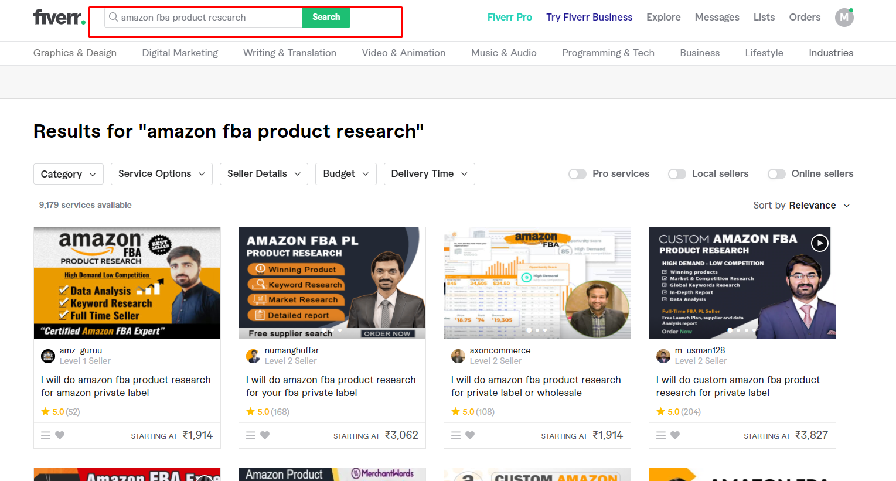The height and width of the screenshot is (481, 896).
Task: Open Industries category menu
Action: pos(831,53)
